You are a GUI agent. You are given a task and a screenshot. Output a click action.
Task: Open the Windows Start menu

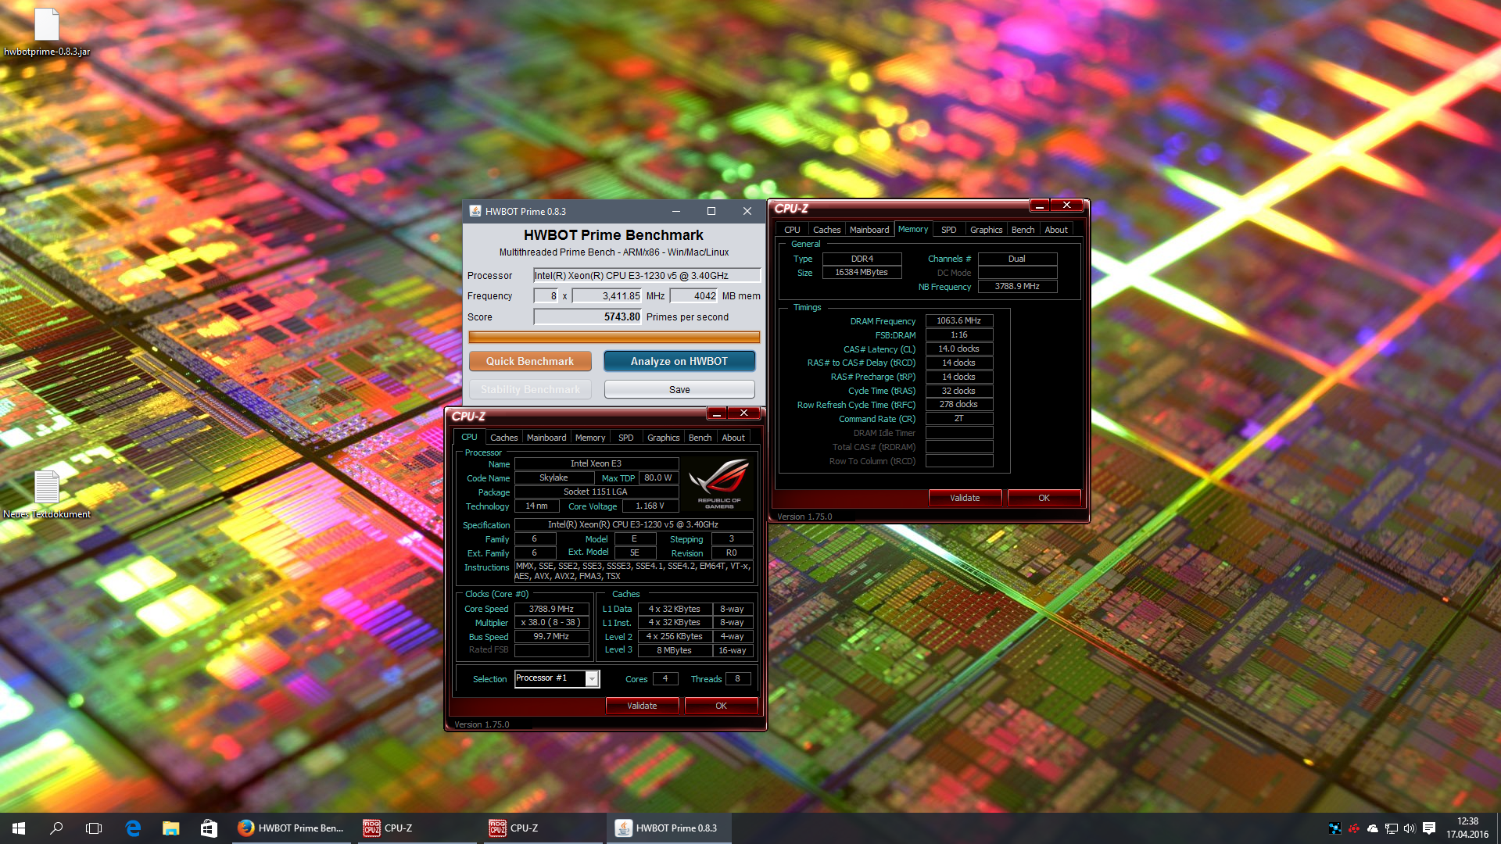click(19, 828)
